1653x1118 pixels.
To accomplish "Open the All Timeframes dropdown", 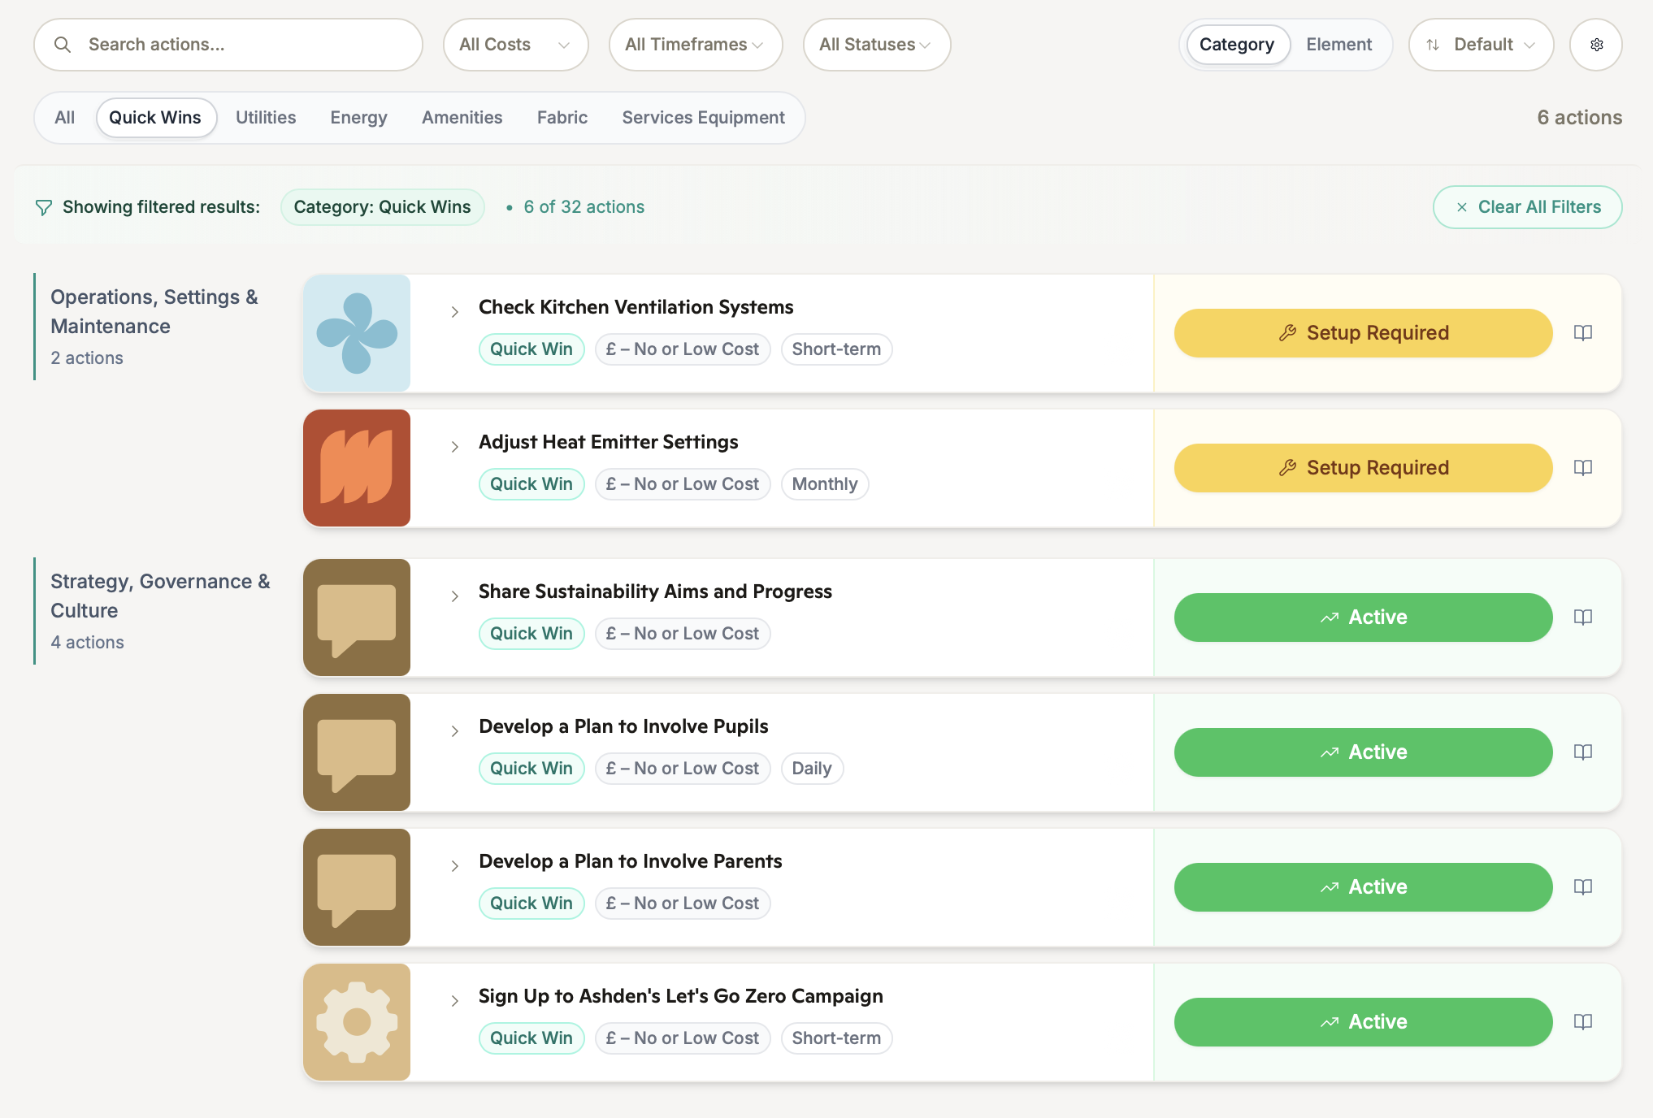I will coord(696,45).
